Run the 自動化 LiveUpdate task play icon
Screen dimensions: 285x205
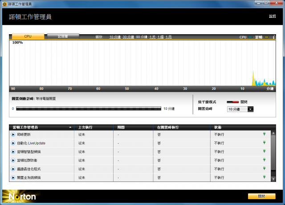tap(13, 143)
